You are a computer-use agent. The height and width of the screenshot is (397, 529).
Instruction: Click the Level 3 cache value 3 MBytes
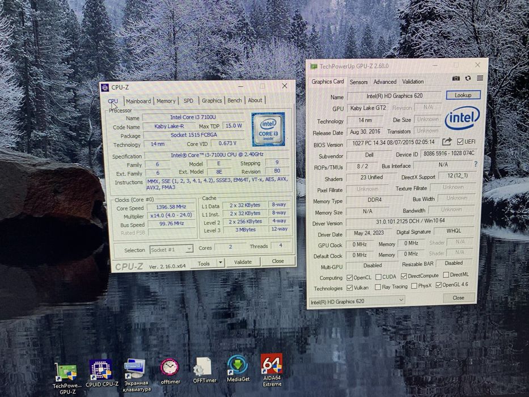click(246, 230)
